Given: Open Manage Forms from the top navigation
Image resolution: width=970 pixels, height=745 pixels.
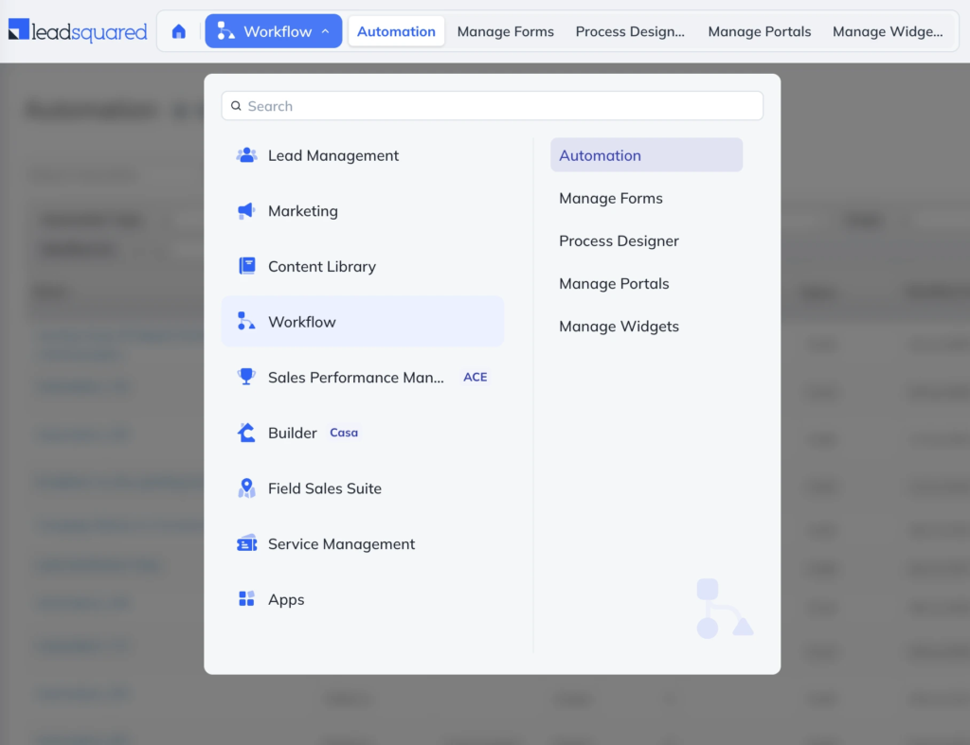Looking at the screenshot, I should 505,31.
